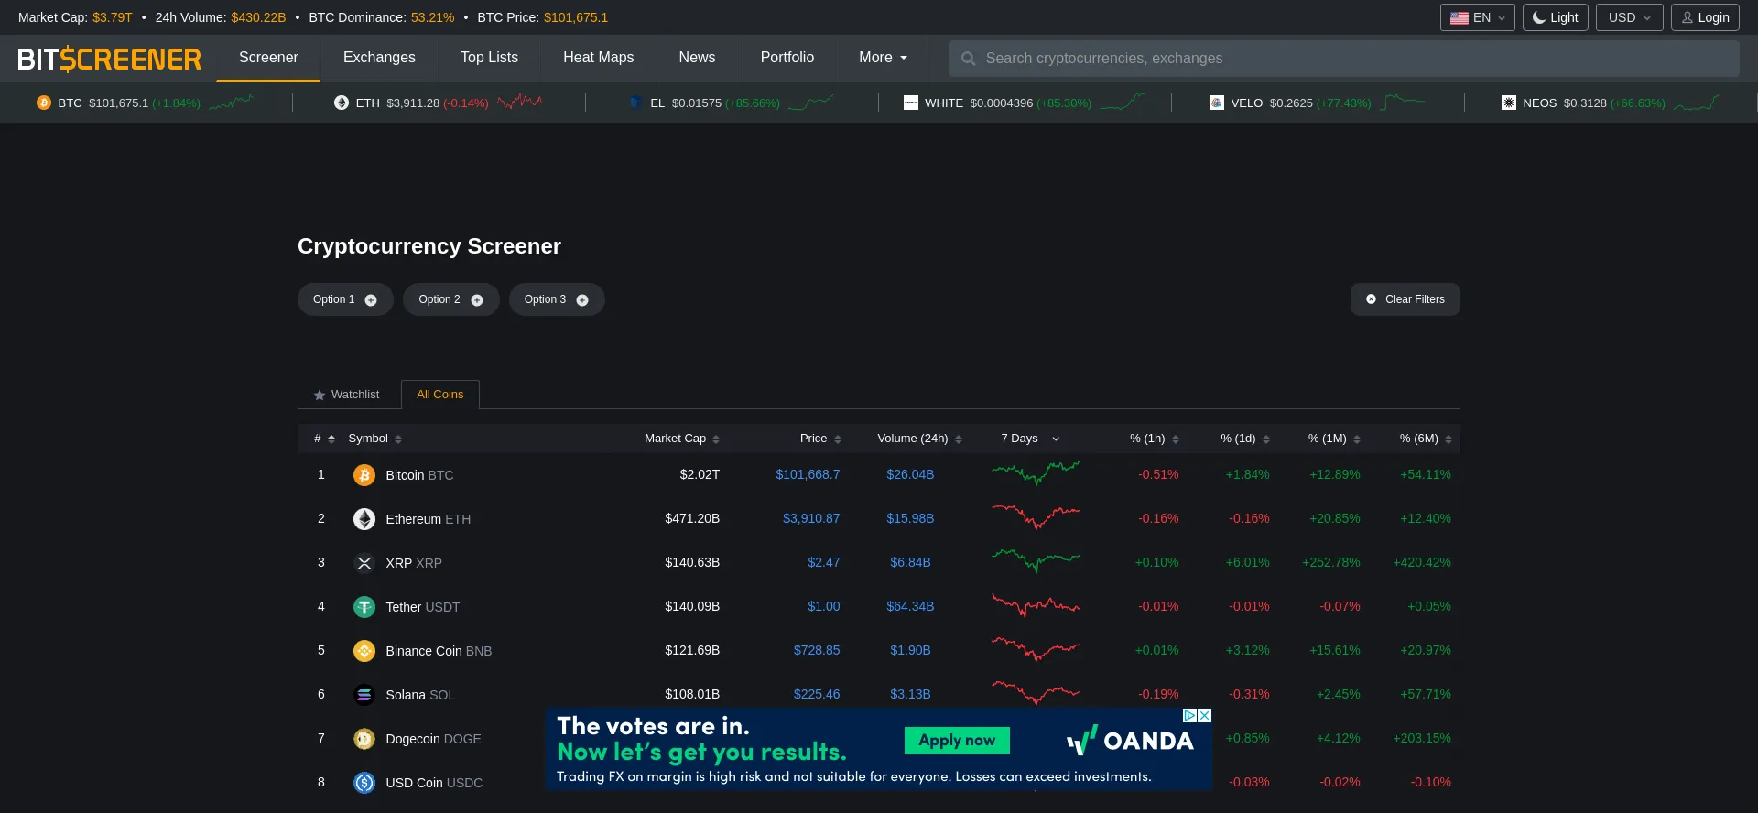Viewport: 1758px width, 813px height.
Task: Sort table by % (1h)
Action: 1155,439
